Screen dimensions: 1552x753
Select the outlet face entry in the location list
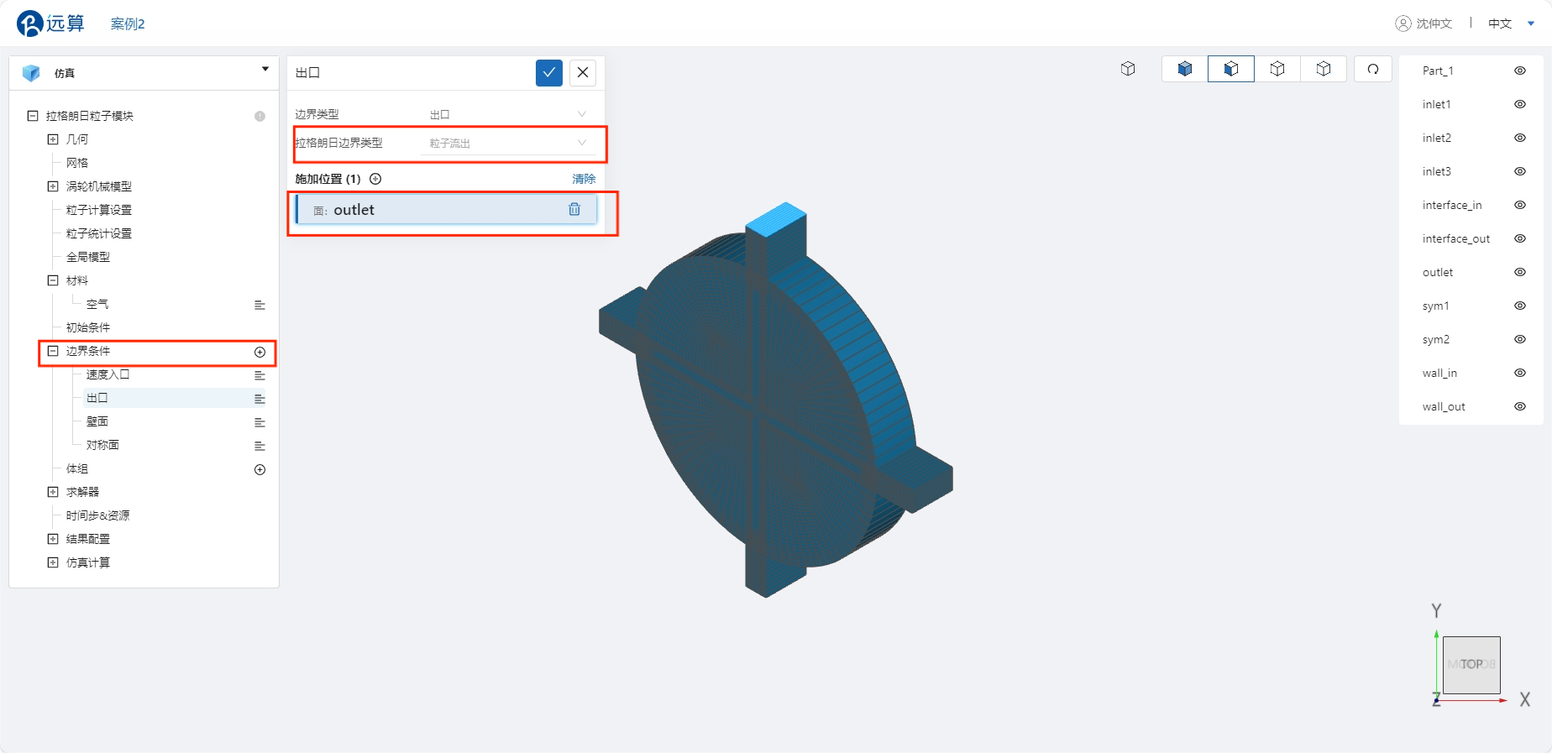point(447,209)
